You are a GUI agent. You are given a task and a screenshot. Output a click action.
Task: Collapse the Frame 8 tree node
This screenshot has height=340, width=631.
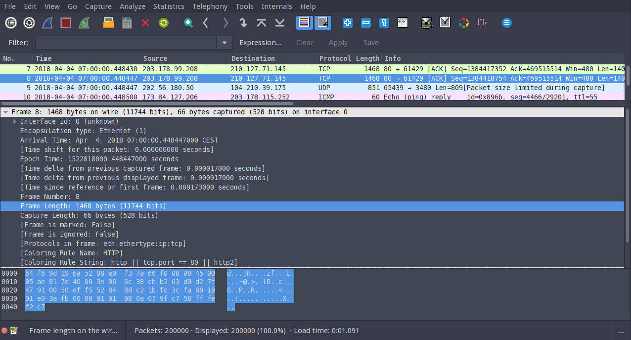coord(5,112)
